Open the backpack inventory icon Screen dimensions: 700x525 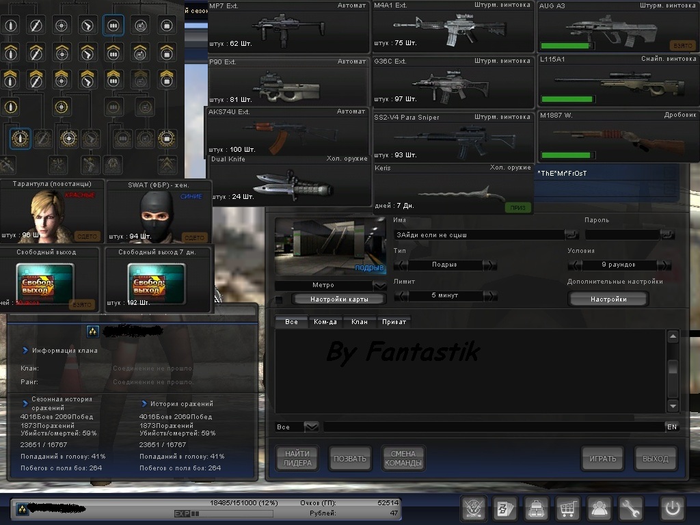click(x=536, y=508)
